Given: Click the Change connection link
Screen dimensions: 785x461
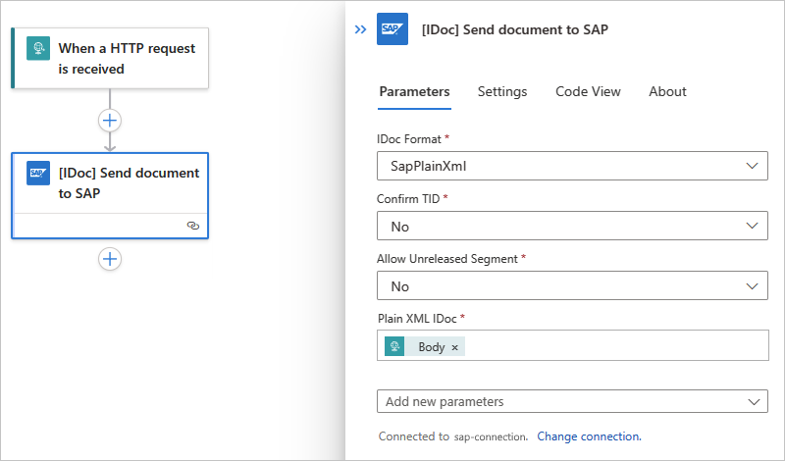Looking at the screenshot, I should 589,435.
